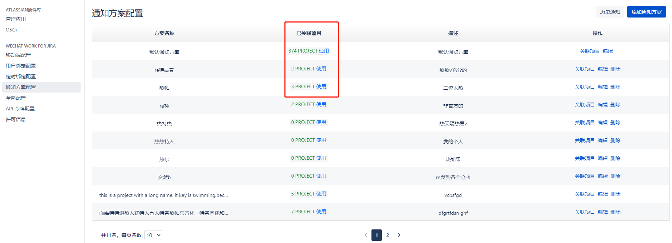This screenshot has height=243, width=672.
Task: Select page 1 in pagination
Action: 376,235
